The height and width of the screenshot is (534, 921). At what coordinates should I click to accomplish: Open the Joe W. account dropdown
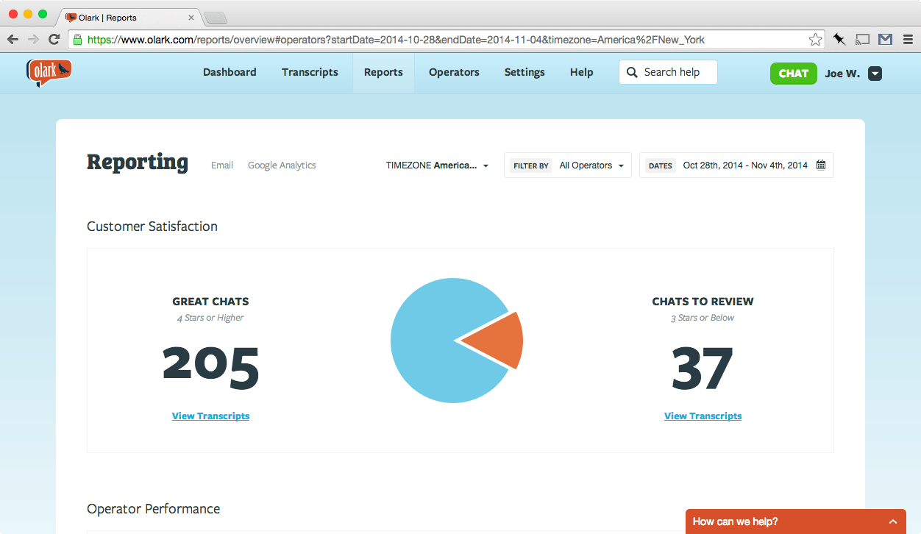pos(874,74)
